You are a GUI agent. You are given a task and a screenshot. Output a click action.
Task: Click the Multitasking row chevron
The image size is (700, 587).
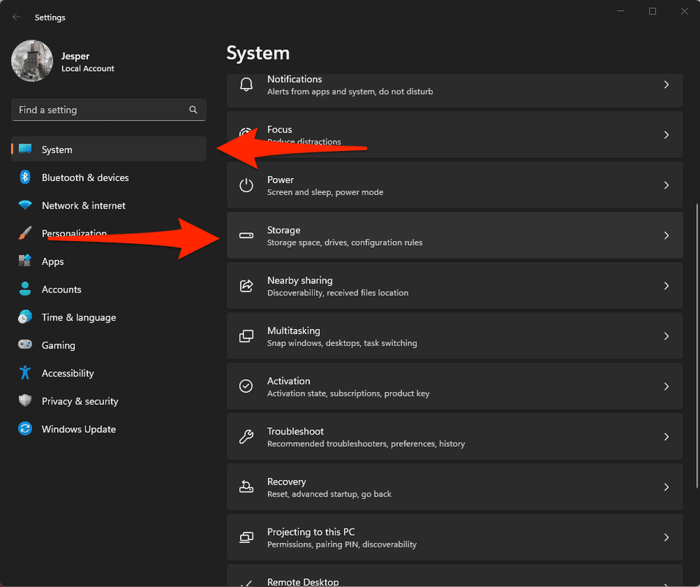[x=666, y=336]
